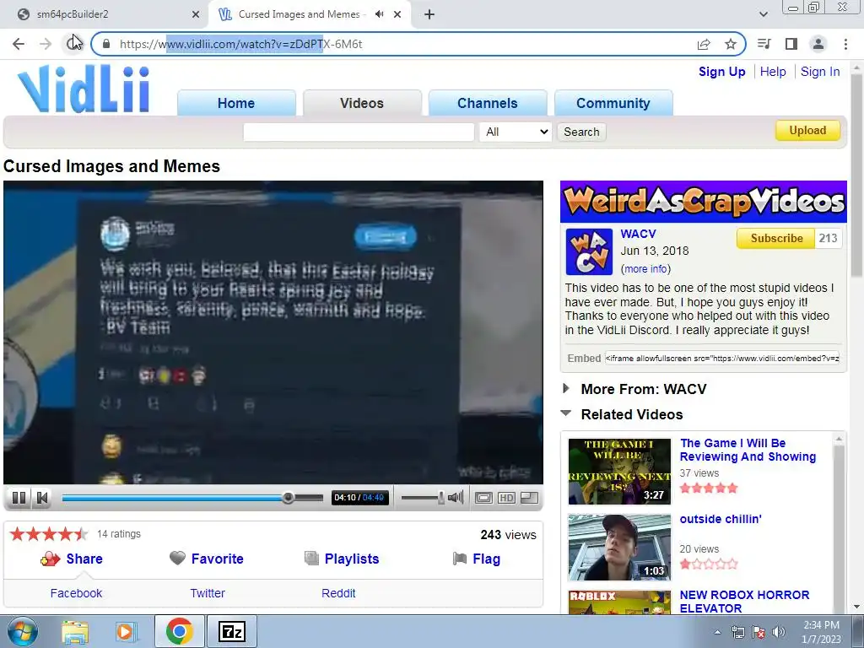Mute audio using the player speaker icon
The width and height of the screenshot is (864, 648).
[x=456, y=498]
